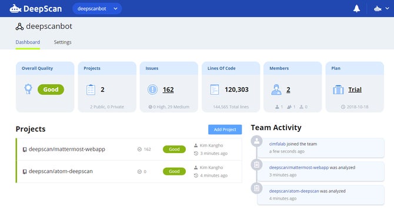Click the issue check icon in atom-deepscan row
Screen dimensions: 394x212
point(139,171)
